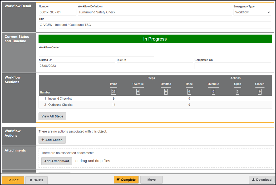The height and width of the screenshot is (185, 276).
Task: Click the Workflow Definition field
Action: point(155,12)
